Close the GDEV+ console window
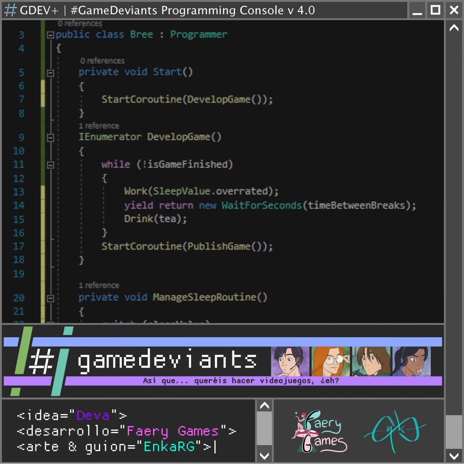 click(454, 10)
